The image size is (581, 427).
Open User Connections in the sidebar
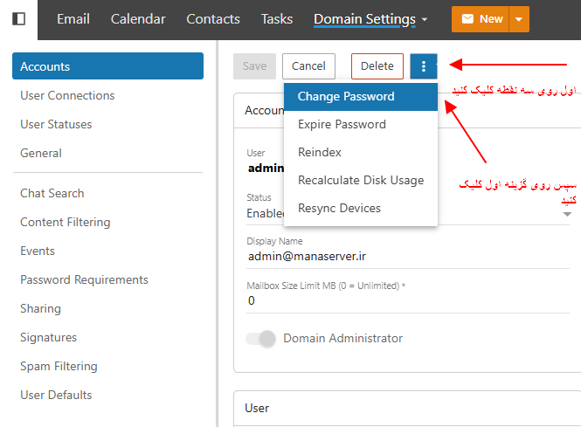tap(67, 95)
